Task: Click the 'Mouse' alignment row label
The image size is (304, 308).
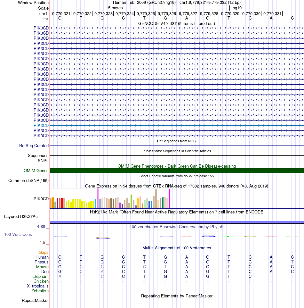Action: [x=42, y=267]
